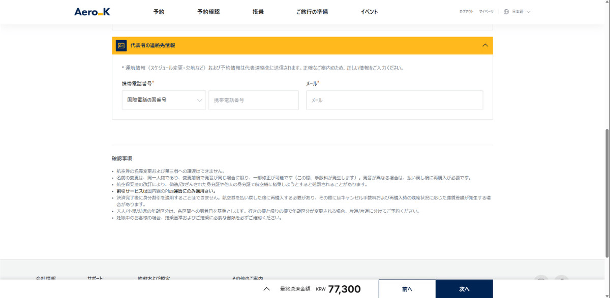Go to マイページ
This screenshot has width=610, height=298.
[486, 12]
